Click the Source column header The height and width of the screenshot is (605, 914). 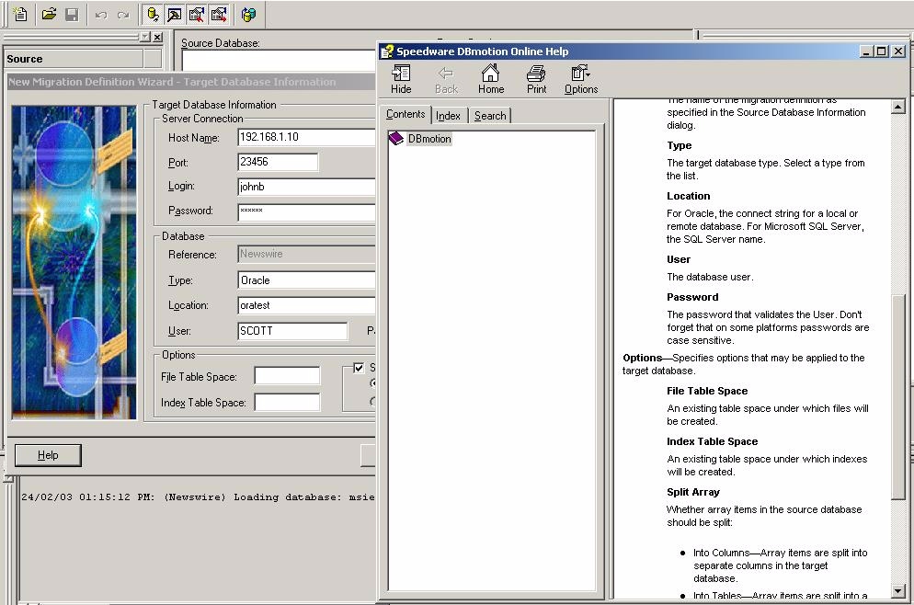(74, 59)
